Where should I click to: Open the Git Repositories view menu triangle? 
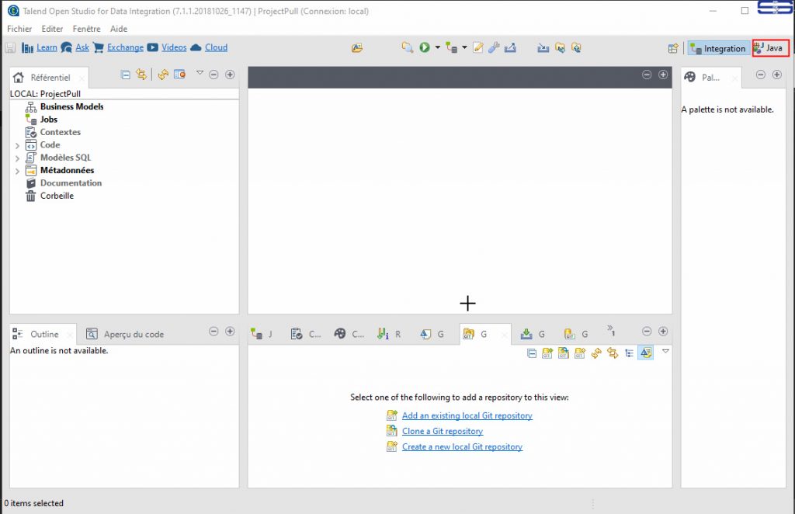click(x=665, y=351)
